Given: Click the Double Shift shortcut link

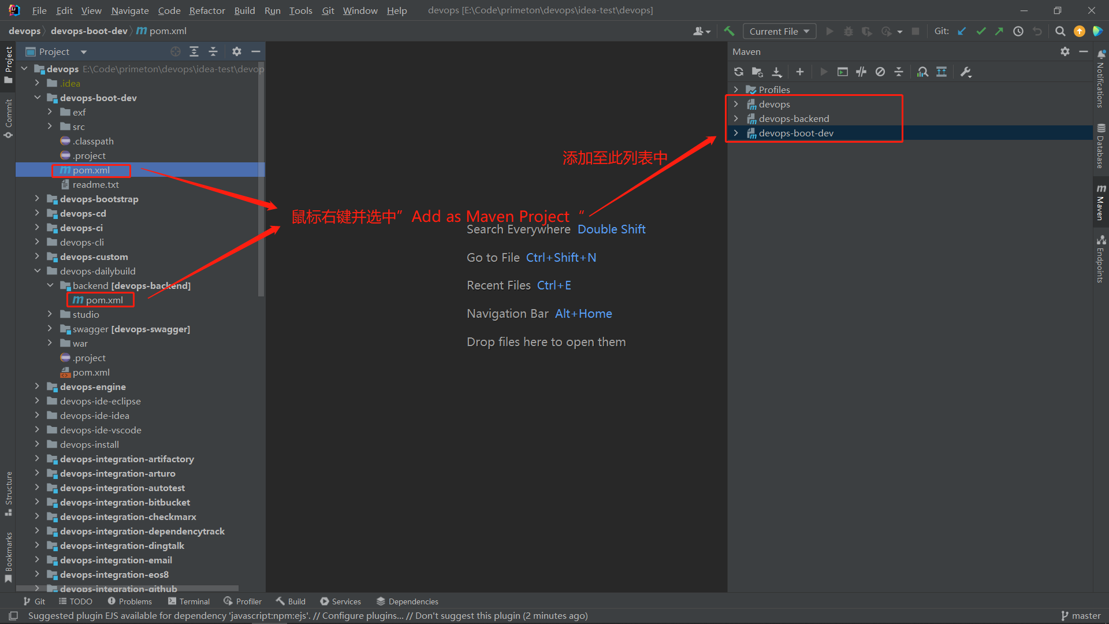Looking at the screenshot, I should click(611, 229).
